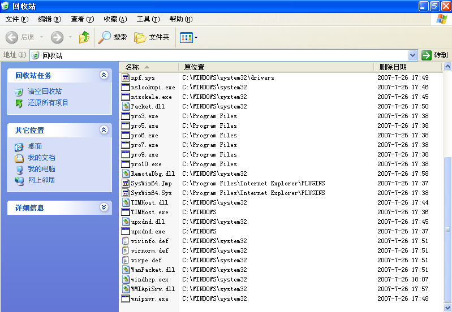Click the 清空回收站 link
Screen dimensions: 452x312
tap(45, 92)
